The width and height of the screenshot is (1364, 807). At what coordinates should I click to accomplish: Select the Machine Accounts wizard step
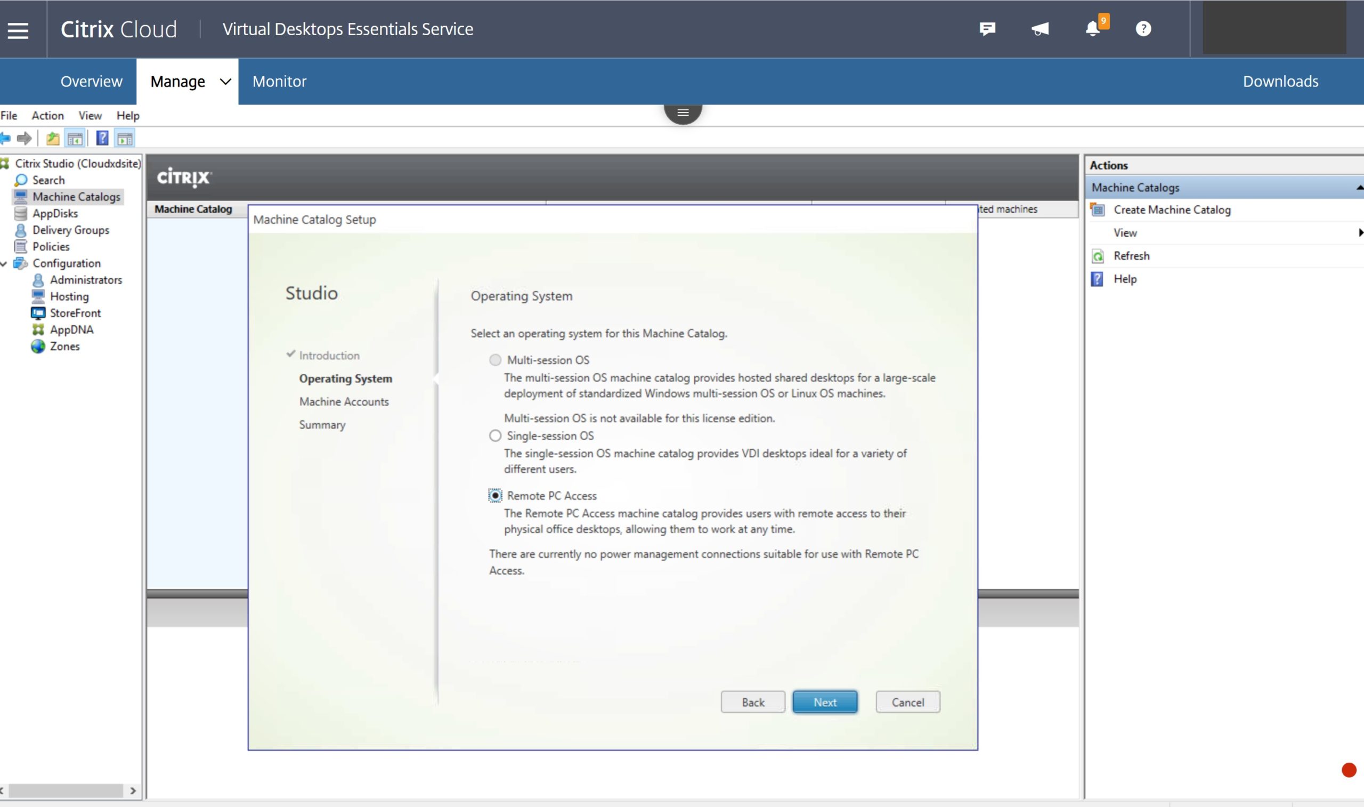click(x=344, y=402)
